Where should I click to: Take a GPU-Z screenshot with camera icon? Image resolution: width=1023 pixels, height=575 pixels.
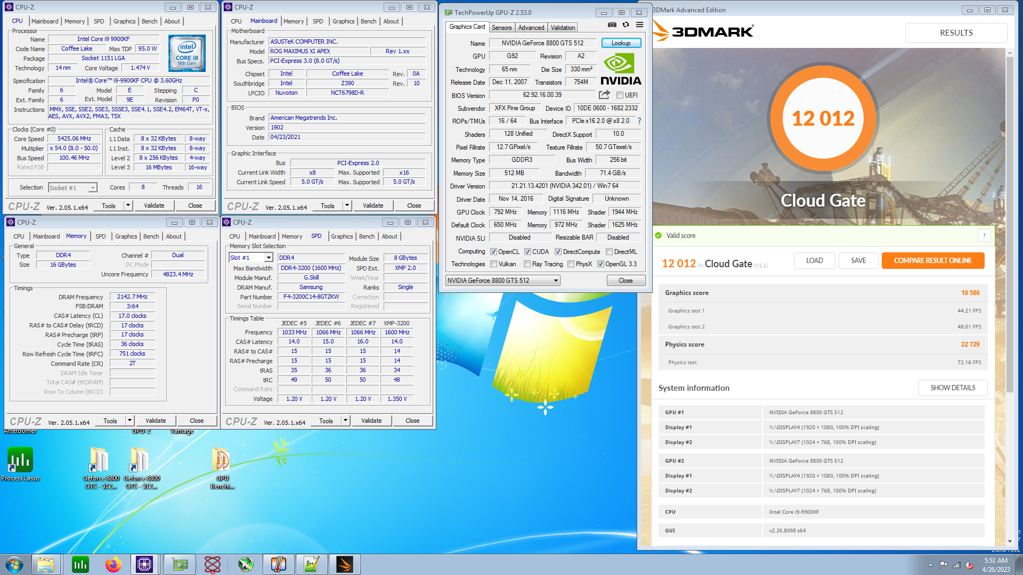612,25
